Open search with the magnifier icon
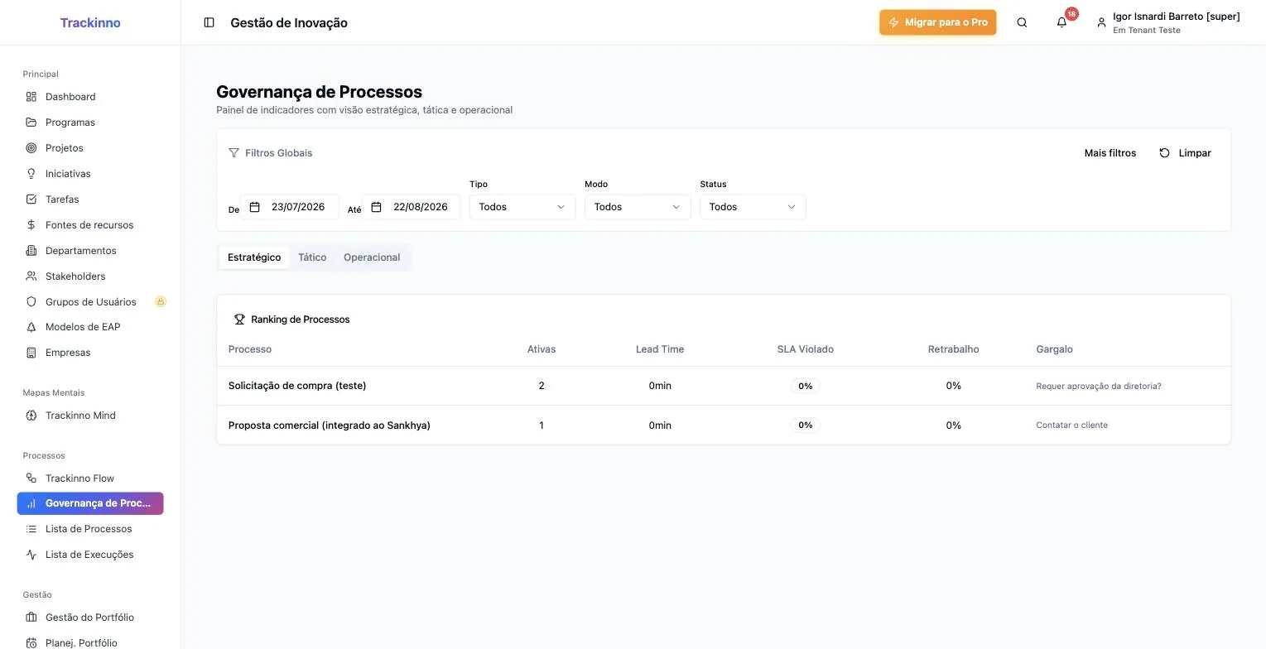The image size is (1266, 649). tap(1022, 22)
